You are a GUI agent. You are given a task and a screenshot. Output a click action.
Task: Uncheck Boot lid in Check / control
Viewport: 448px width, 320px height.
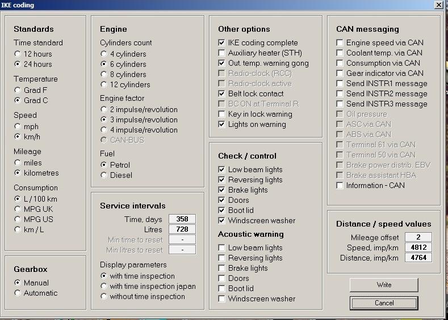pyautogui.click(x=221, y=210)
